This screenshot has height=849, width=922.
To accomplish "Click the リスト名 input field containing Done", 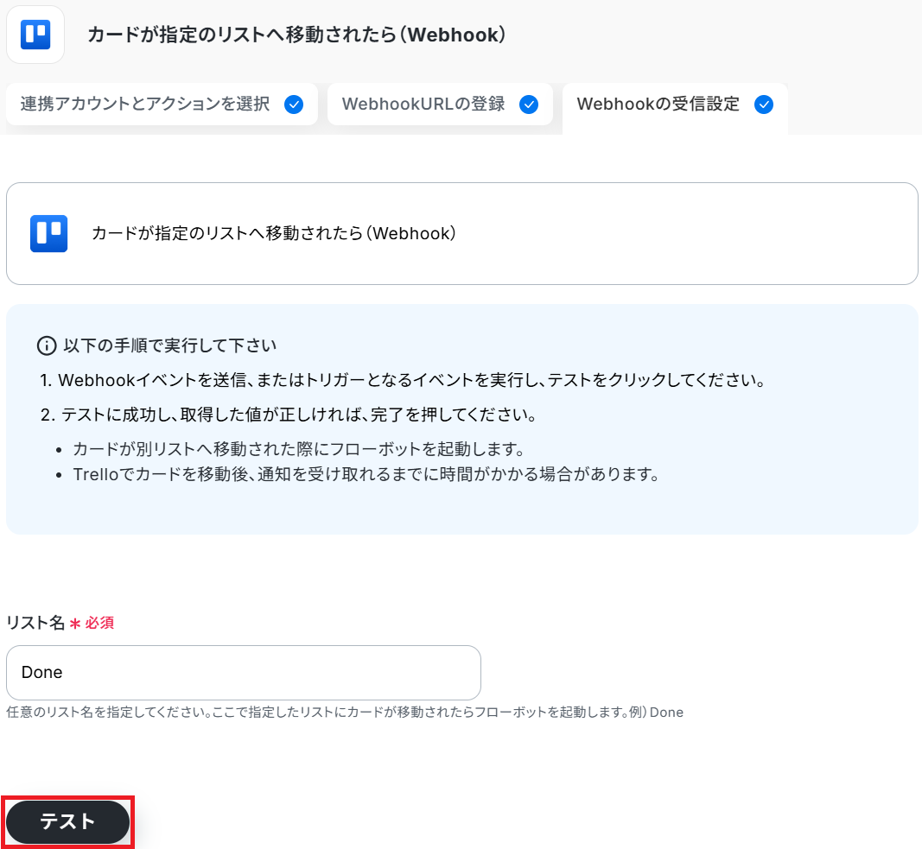I will point(244,673).
